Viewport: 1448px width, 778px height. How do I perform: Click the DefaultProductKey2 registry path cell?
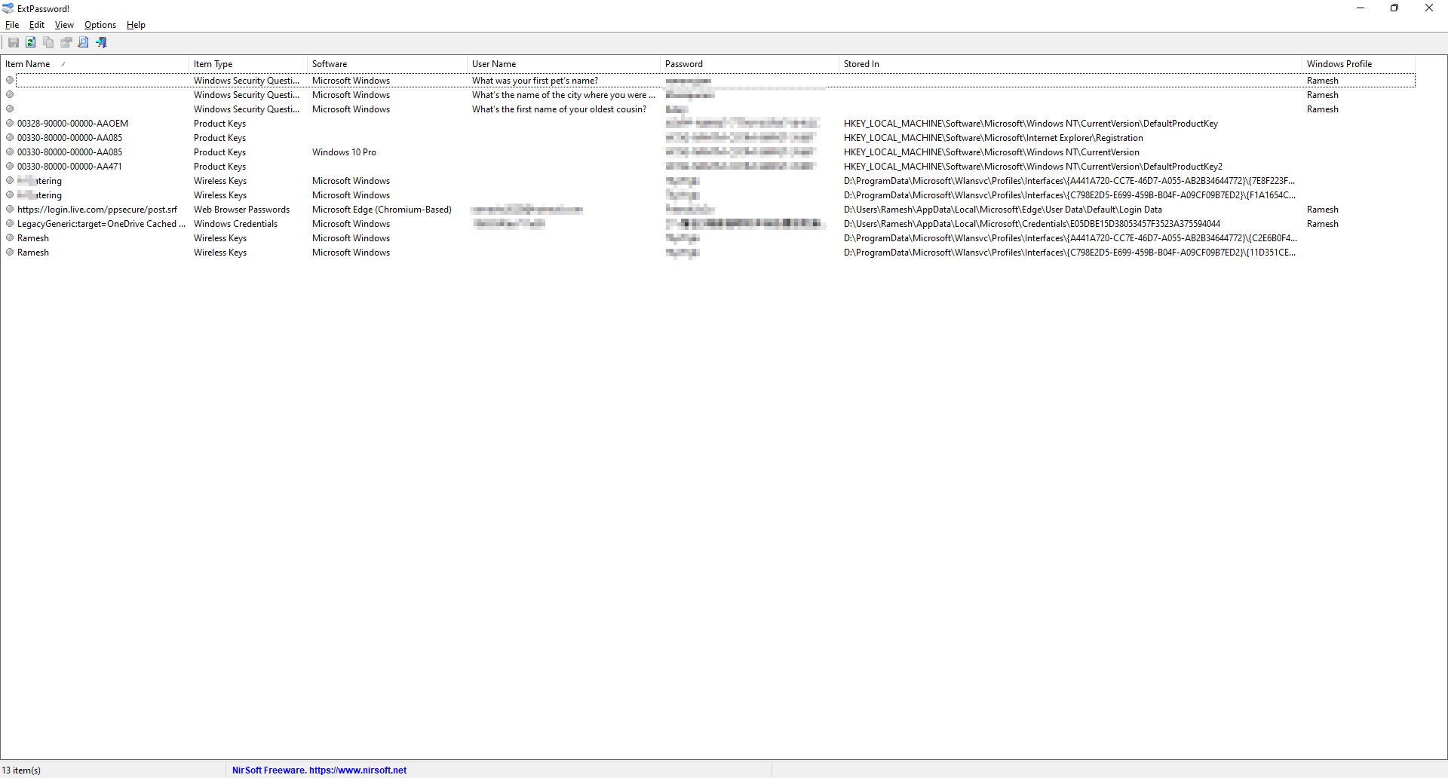1033,167
